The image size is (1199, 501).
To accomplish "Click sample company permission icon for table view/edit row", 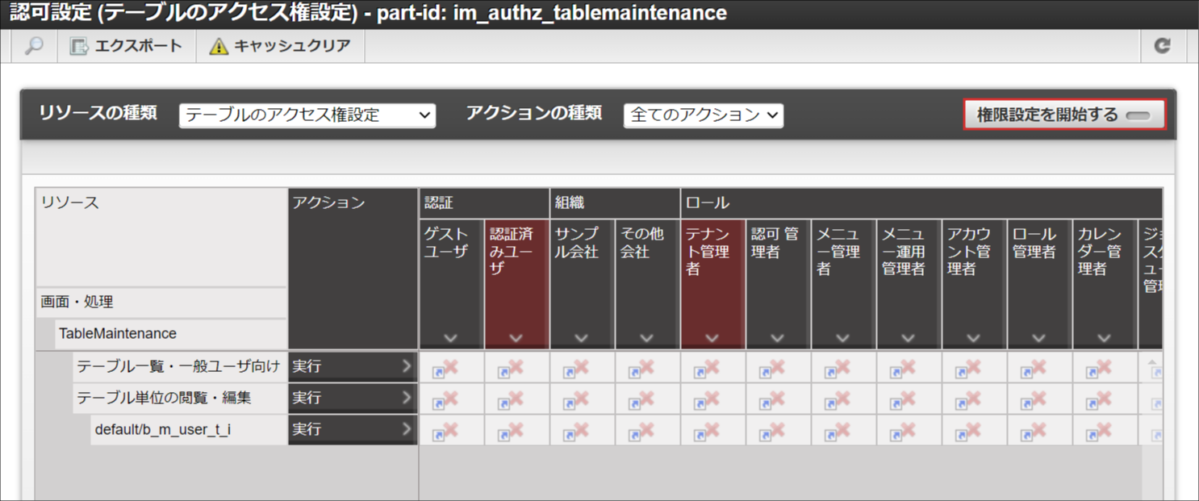I will [x=575, y=399].
